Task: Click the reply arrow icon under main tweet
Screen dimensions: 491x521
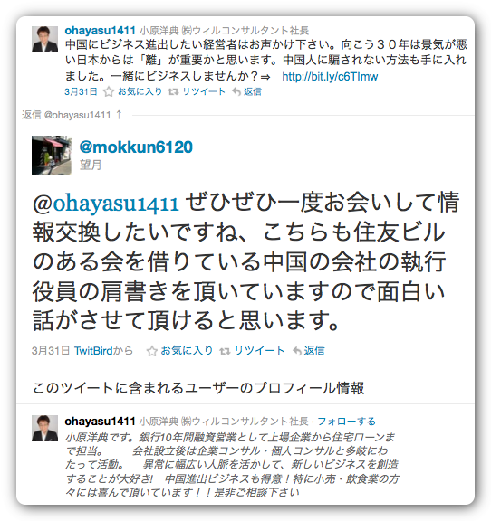Action: tap(297, 351)
